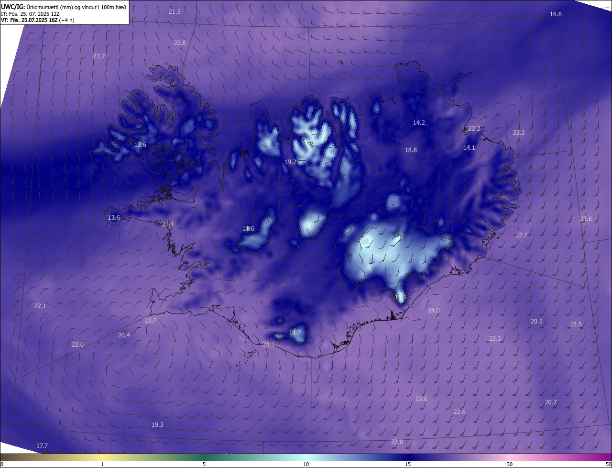Click the colorbar tick label 50
The image size is (612, 468).
coord(609,465)
